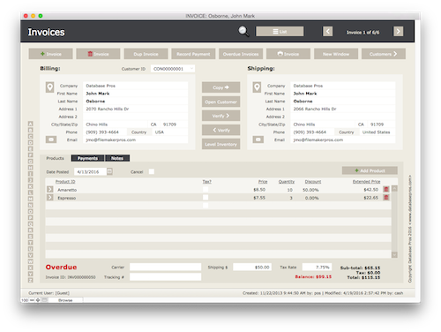Delete the Amaretto line item trash icon
The image size is (441, 332).
(386, 189)
